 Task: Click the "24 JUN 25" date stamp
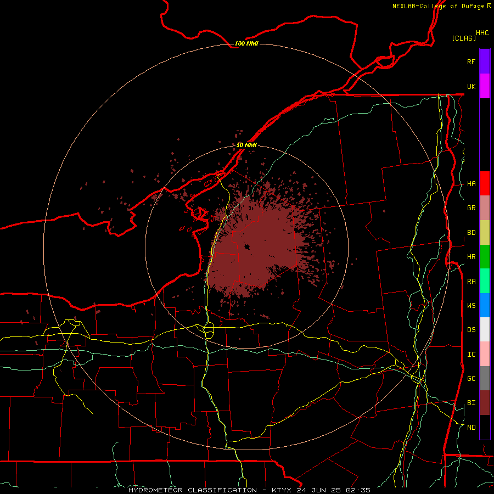tap(319, 490)
